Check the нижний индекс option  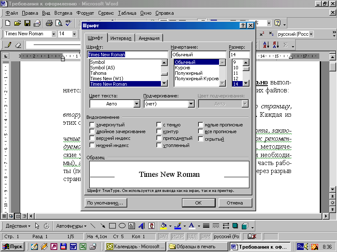(92, 145)
